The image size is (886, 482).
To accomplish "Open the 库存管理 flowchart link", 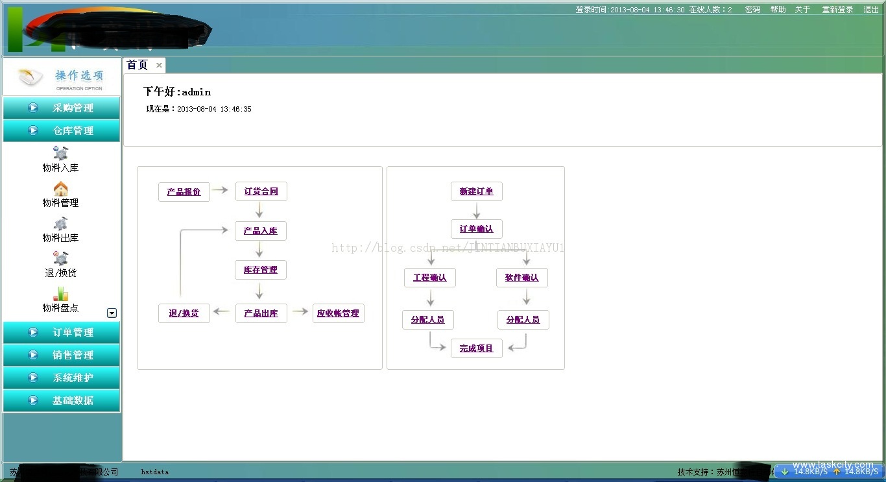I will point(261,270).
